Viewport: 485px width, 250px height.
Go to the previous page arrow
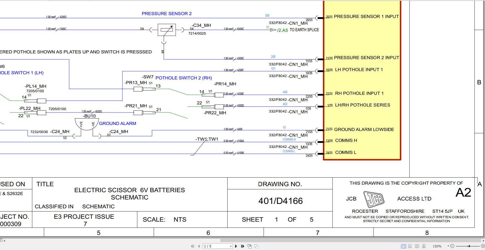click(x=199, y=246)
